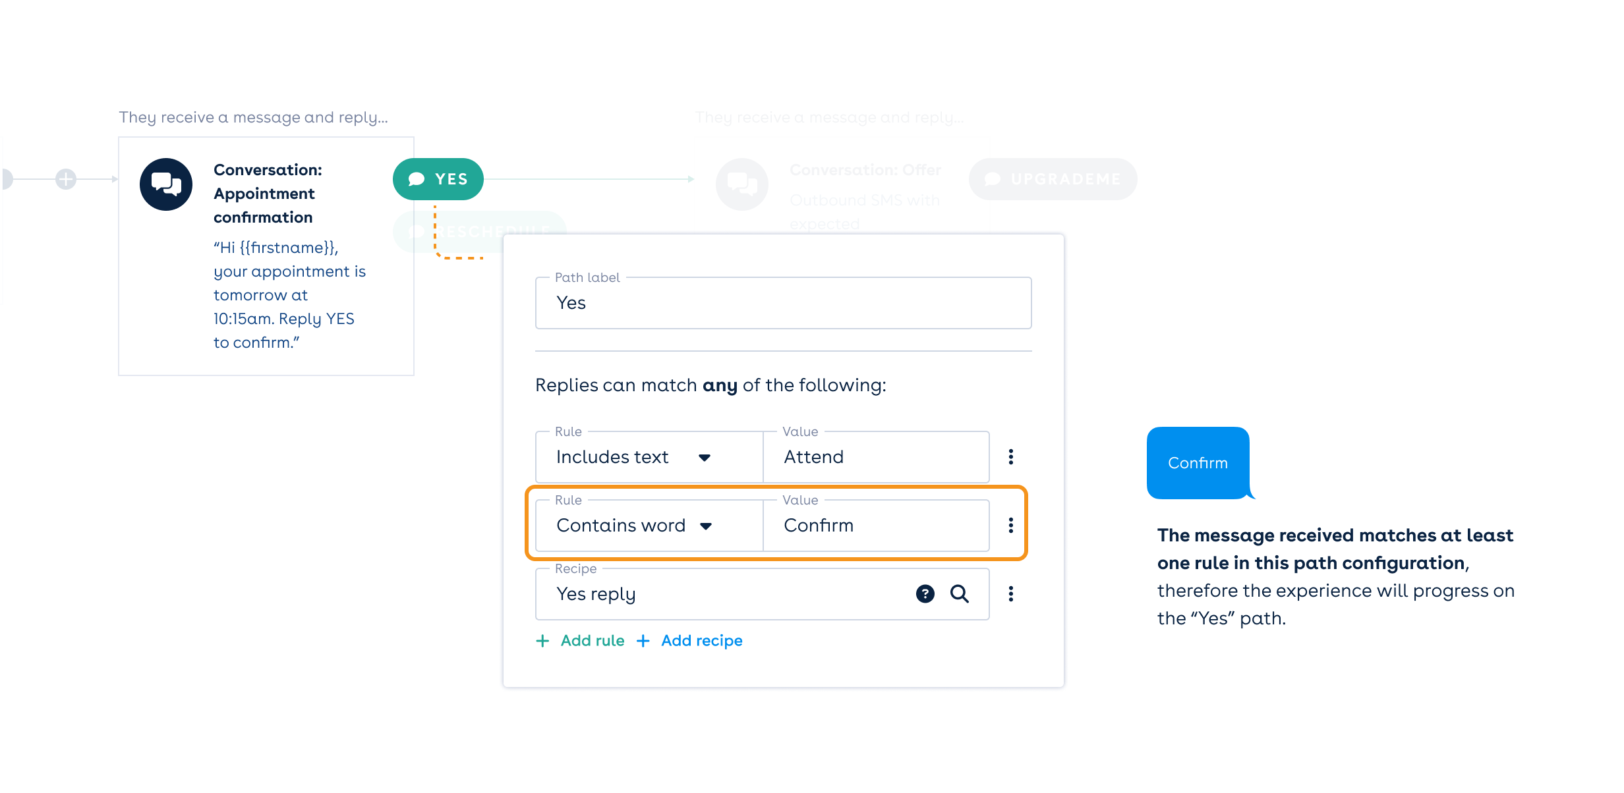The height and width of the screenshot is (793, 1624).
Task: Click the conversation chat bubbles icon
Action: [166, 184]
